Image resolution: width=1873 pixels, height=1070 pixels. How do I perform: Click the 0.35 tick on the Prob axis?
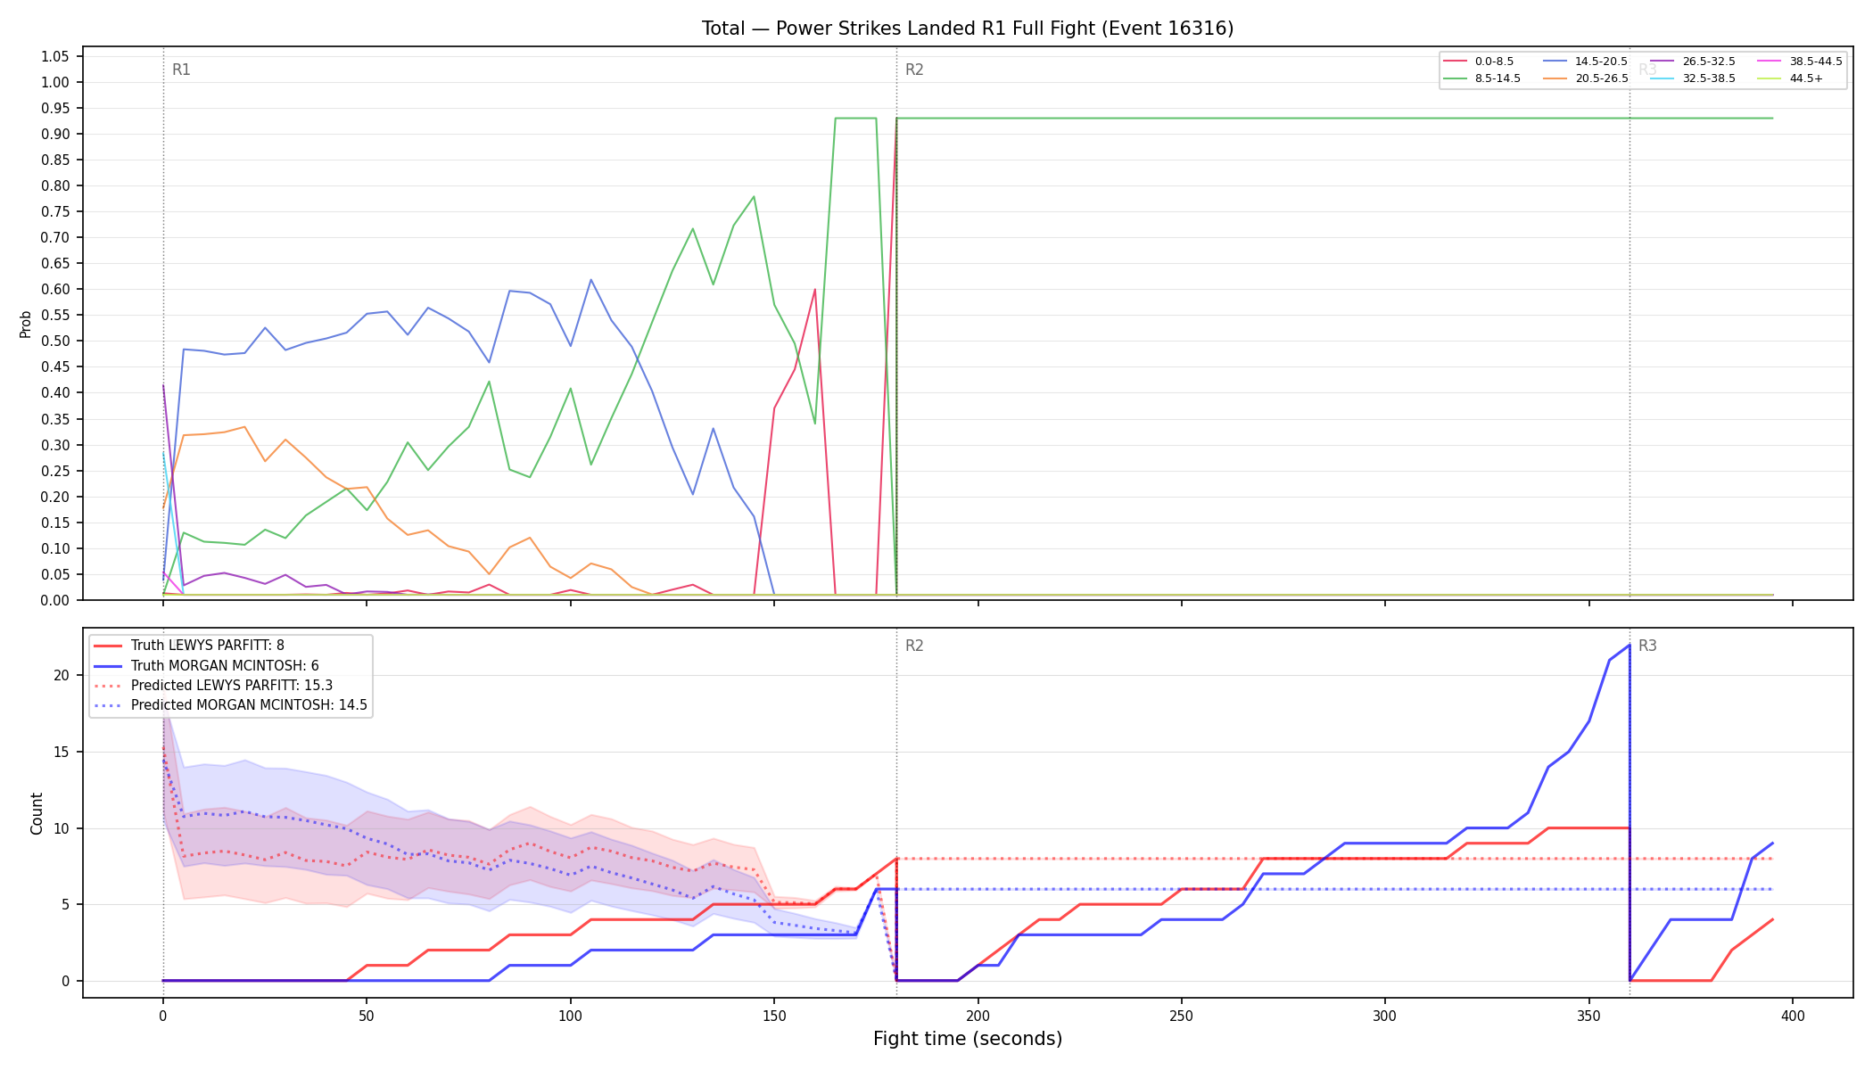click(54, 419)
